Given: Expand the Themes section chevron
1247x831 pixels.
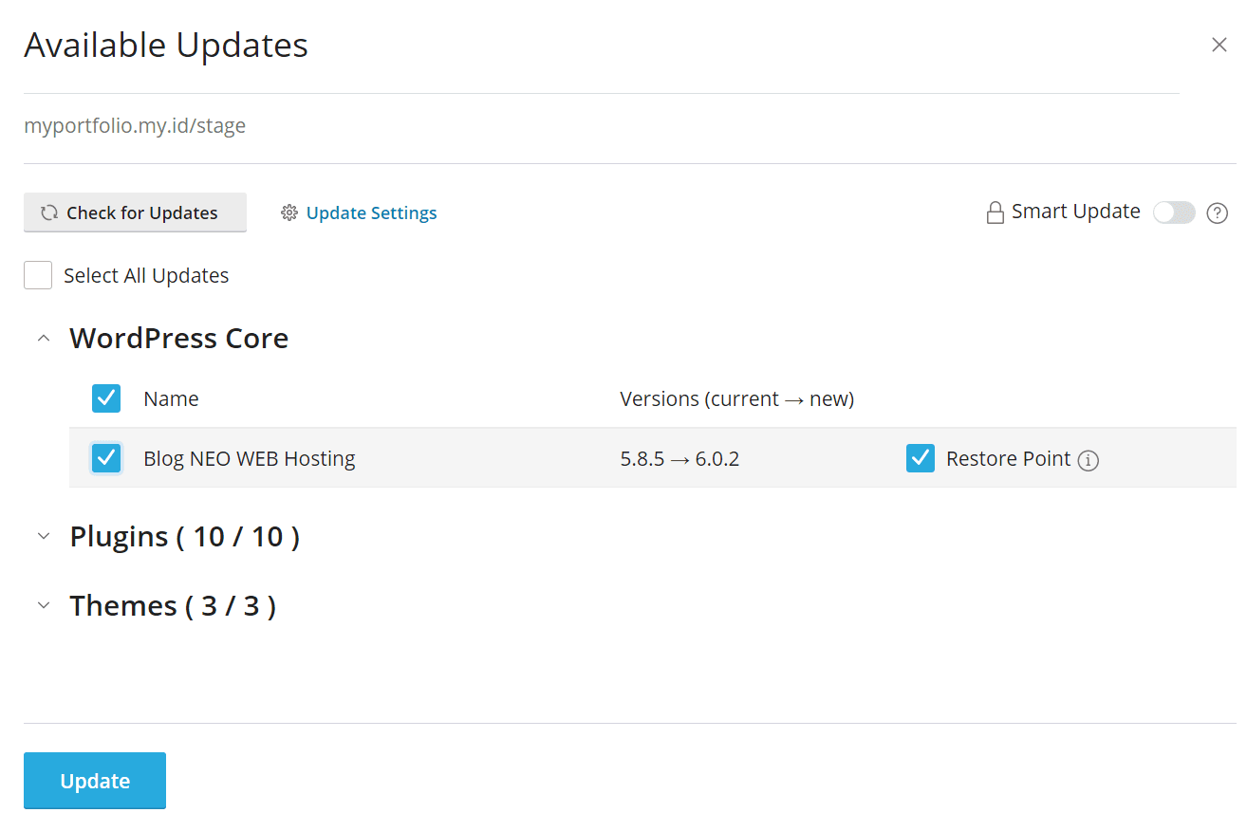Looking at the screenshot, I should 44,605.
